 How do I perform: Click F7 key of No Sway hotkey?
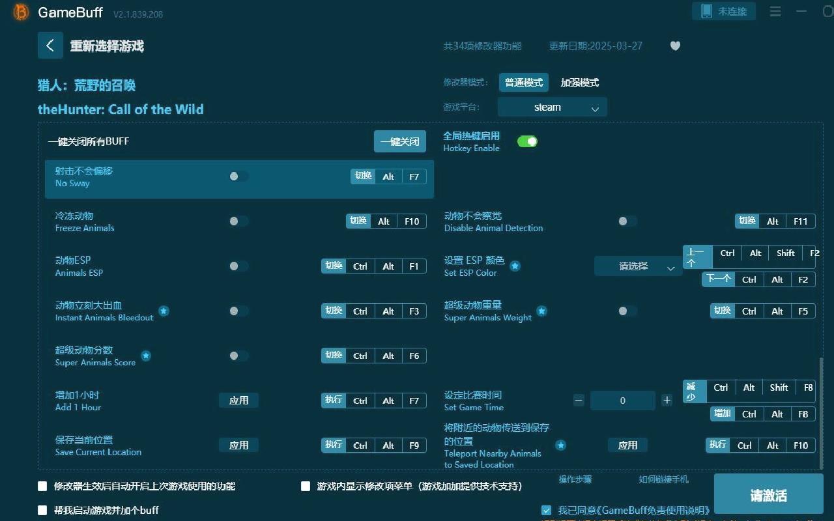tap(414, 176)
